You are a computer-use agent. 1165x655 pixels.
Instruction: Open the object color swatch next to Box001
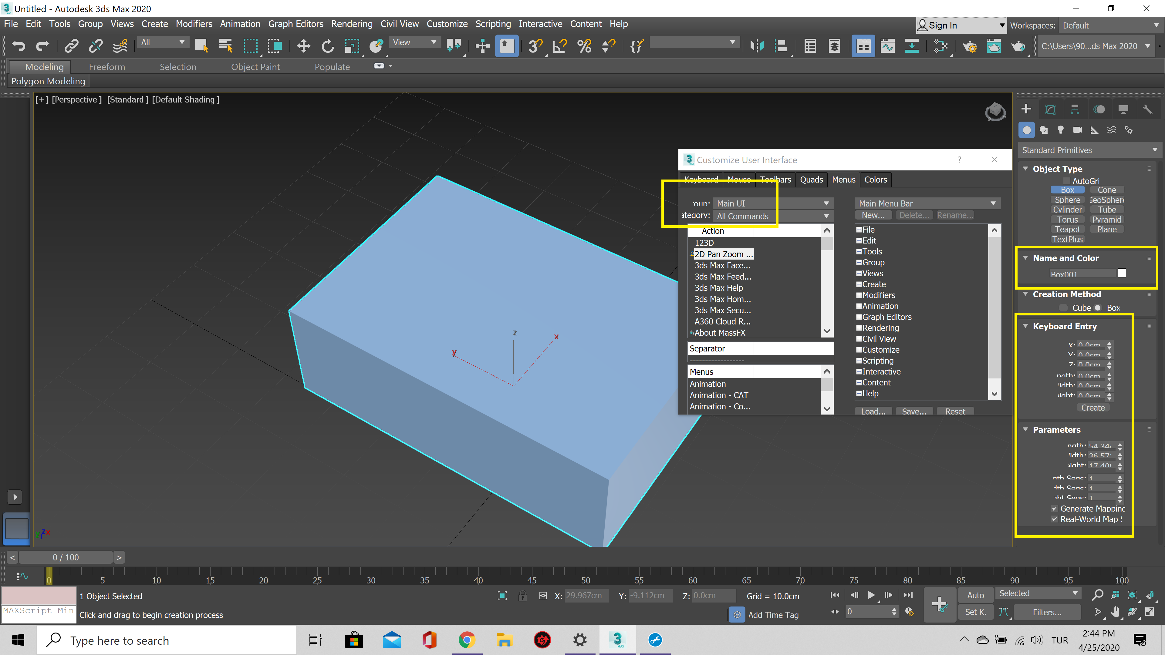click(x=1122, y=273)
